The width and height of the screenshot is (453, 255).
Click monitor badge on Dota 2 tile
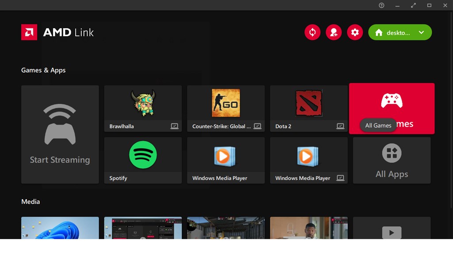(x=340, y=126)
